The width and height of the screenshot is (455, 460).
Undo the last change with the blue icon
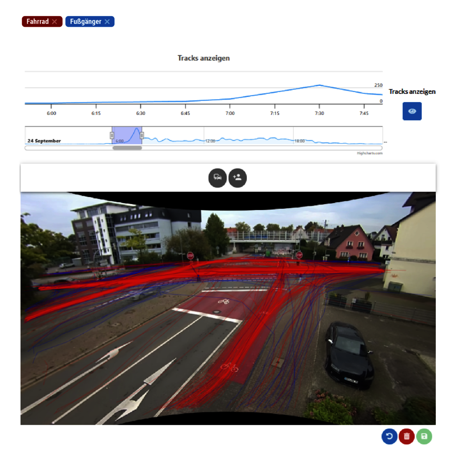pos(389,436)
